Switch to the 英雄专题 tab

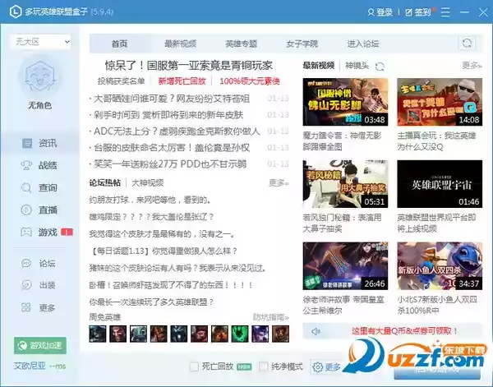242,44
